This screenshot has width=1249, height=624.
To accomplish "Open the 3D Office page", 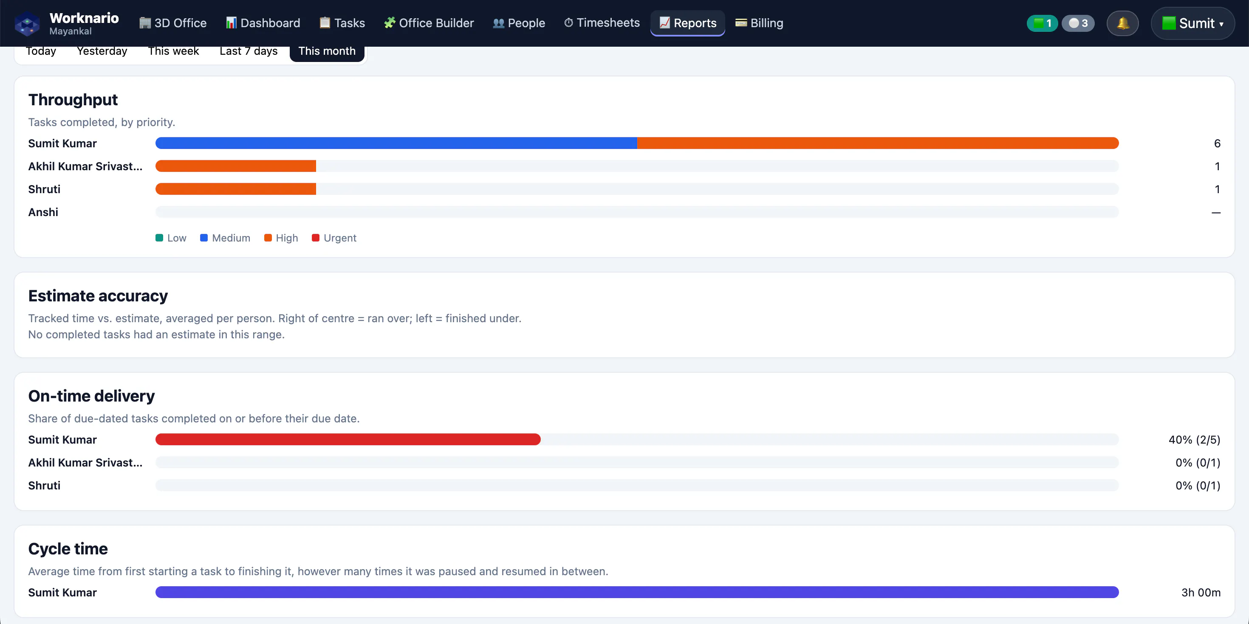I will click(173, 23).
